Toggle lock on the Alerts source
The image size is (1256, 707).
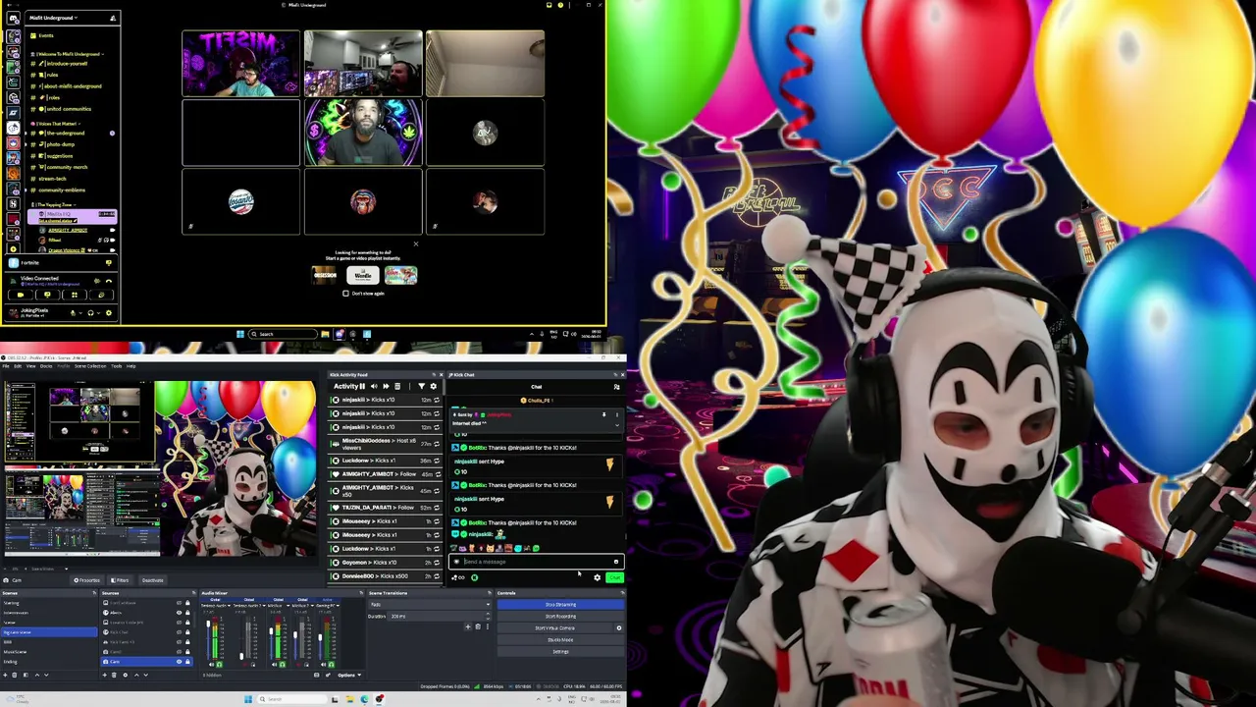tap(187, 613)
